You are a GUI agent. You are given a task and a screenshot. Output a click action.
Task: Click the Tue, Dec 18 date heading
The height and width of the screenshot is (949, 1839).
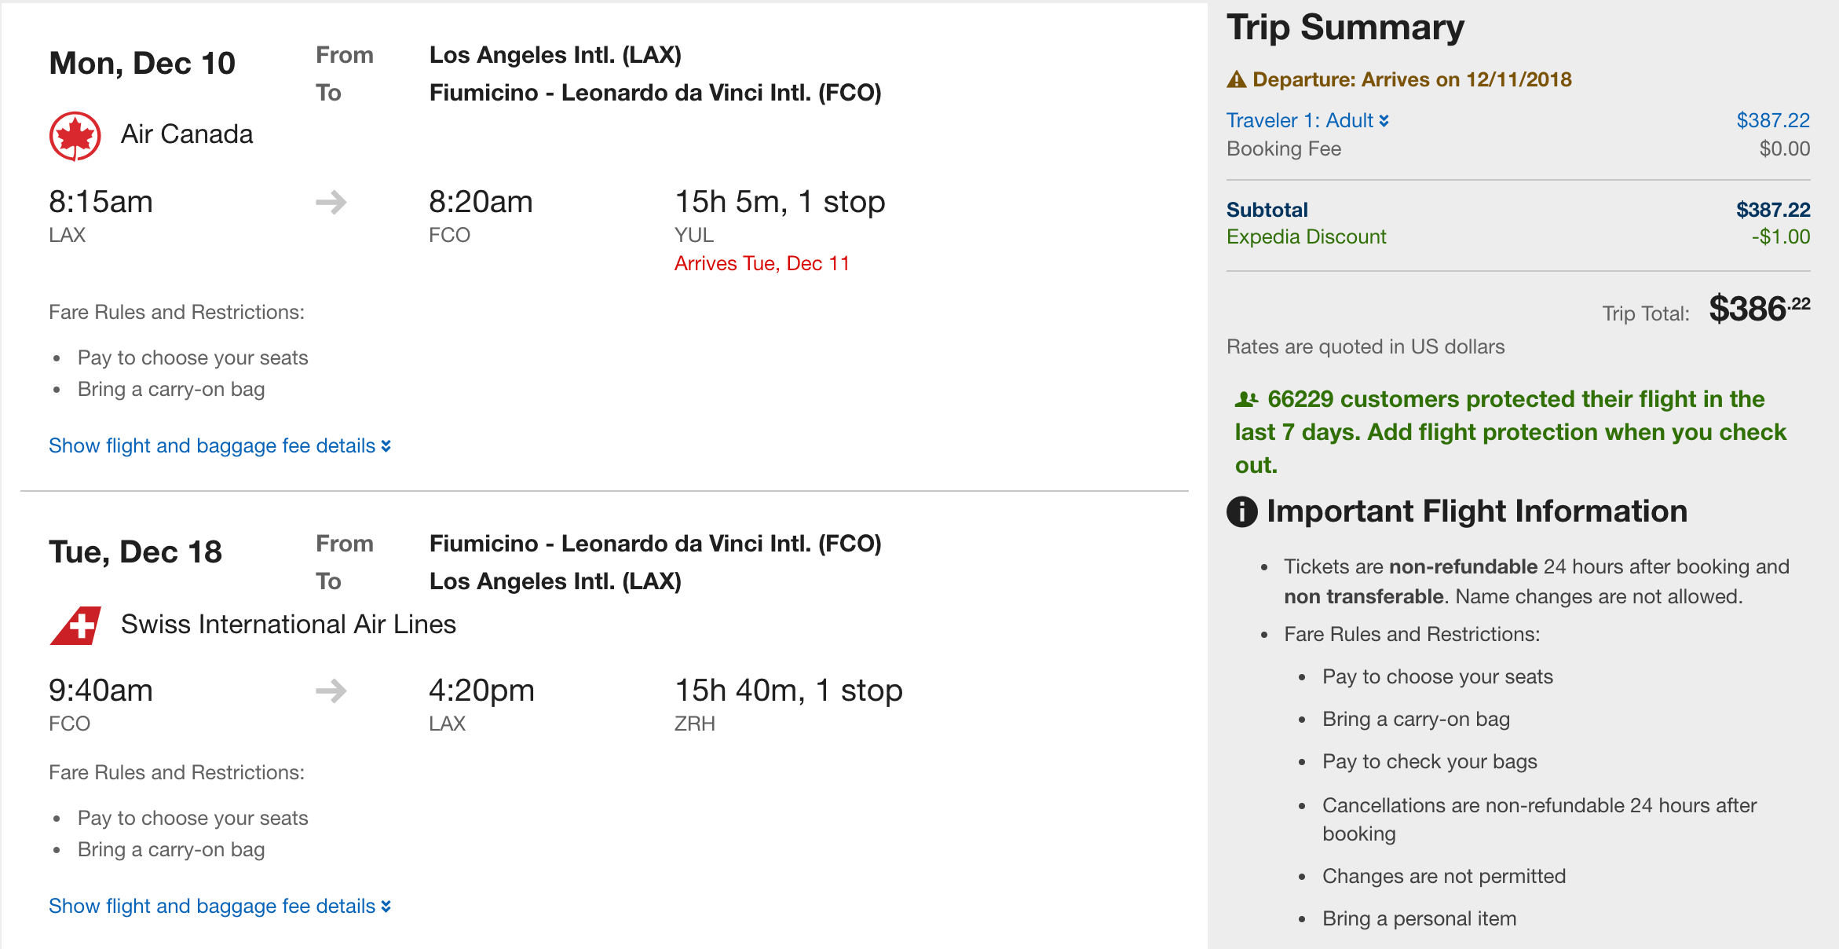coord(135,552)
